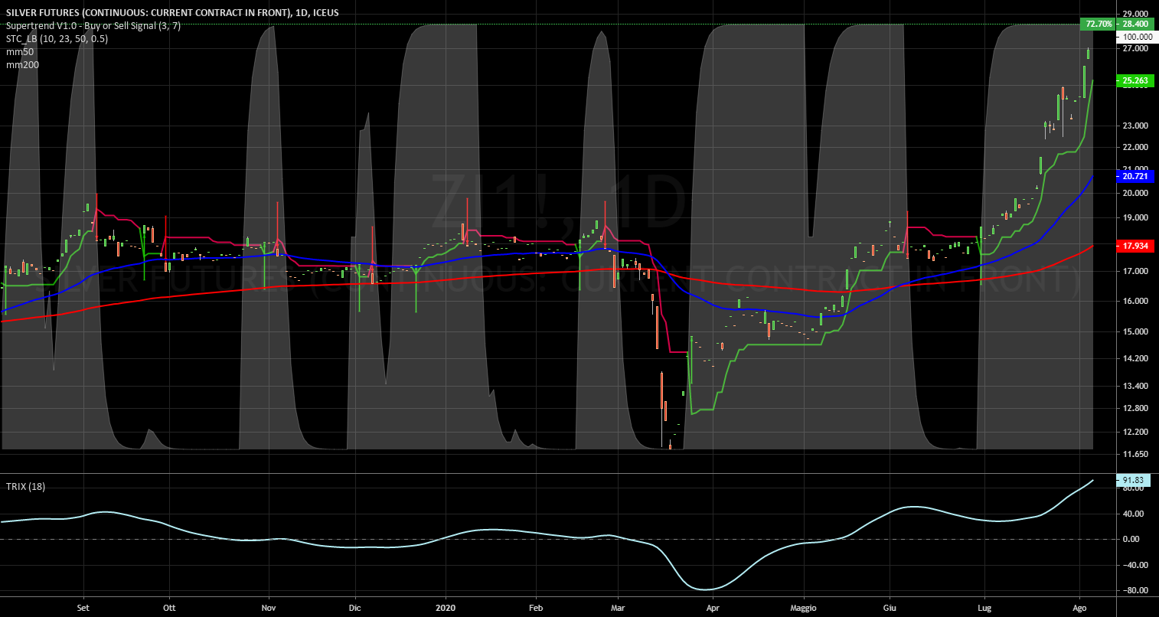
Task: Click the 91.83 TRIX value tag
Action: click(1132, 480)
